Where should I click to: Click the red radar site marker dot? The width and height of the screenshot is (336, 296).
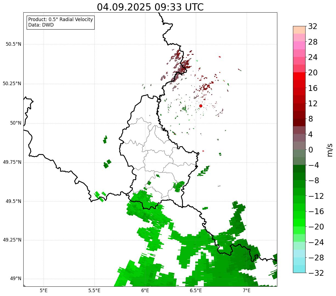(x=201, y=106)
